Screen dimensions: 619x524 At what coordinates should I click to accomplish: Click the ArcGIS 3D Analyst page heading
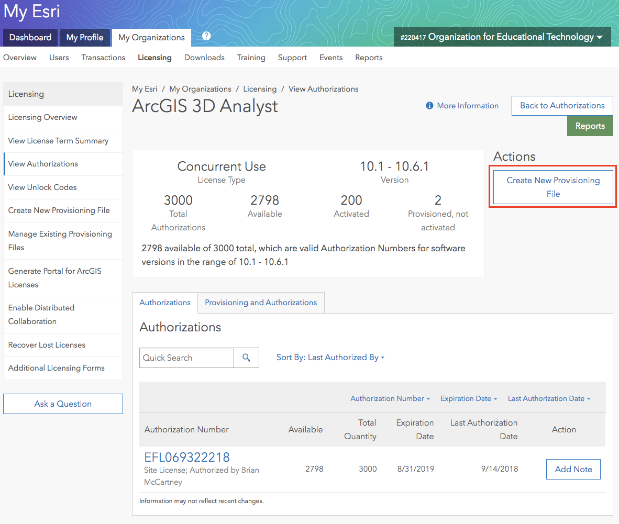(x=205, y=106)
